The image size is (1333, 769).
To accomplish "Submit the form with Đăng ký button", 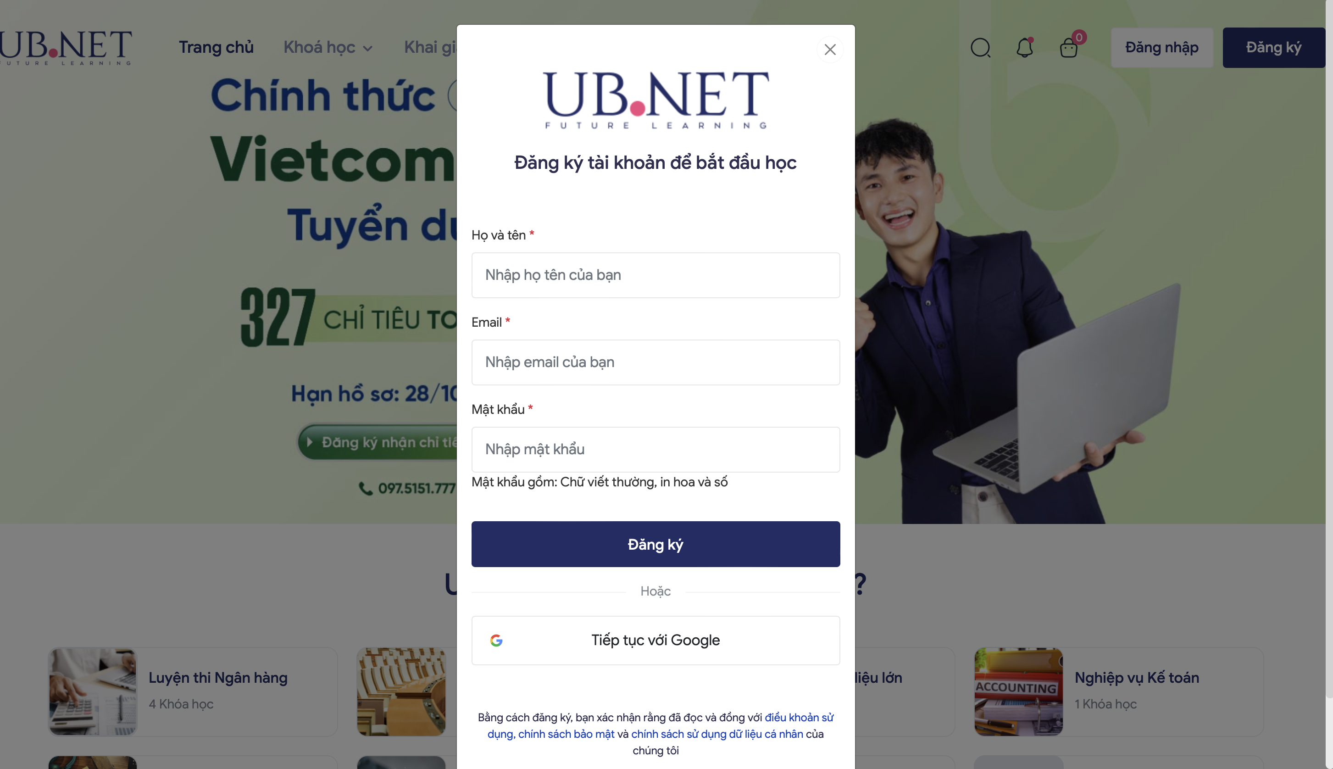I will [655, 544].
